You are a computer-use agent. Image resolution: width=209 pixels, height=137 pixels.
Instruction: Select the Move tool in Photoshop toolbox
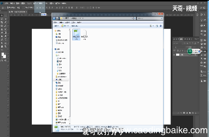[2, 16]
